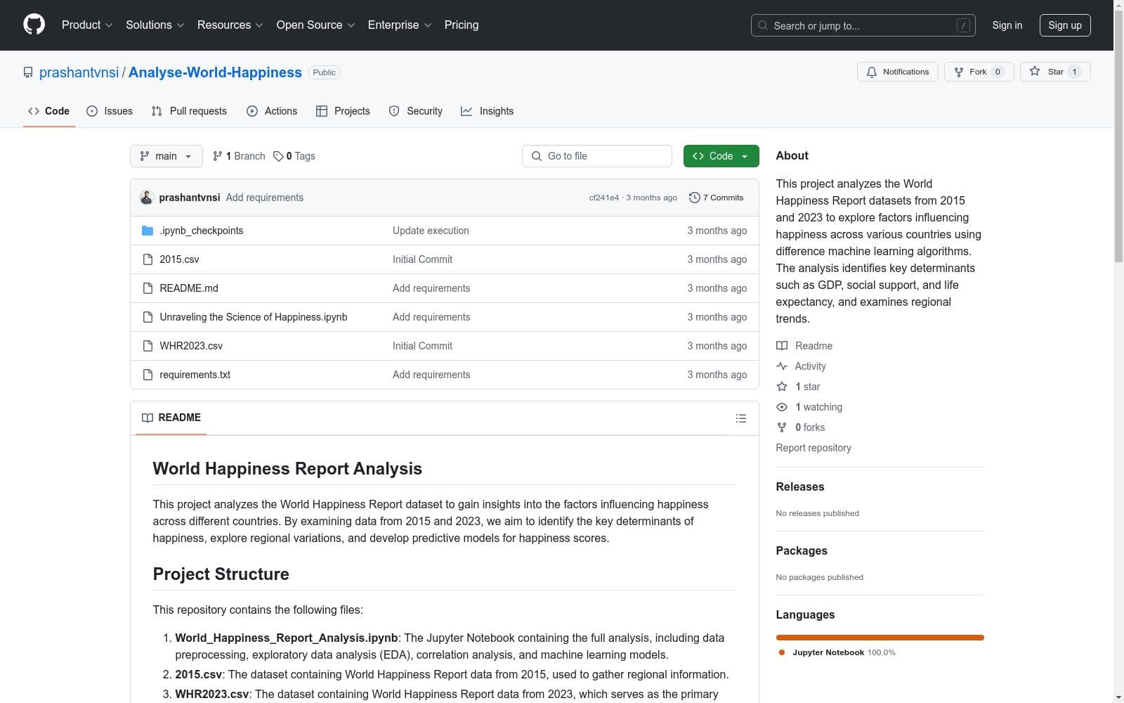
Task: Click the Jupyter Notebook orange dot legend
Action: pyautogui.click(x=782, y=652)
